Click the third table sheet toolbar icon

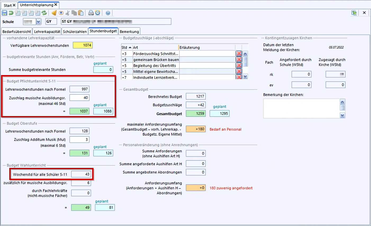tap(31, 13)
